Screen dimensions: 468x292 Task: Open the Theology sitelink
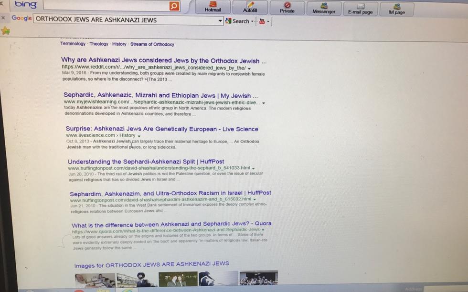[x=99, y=44]
